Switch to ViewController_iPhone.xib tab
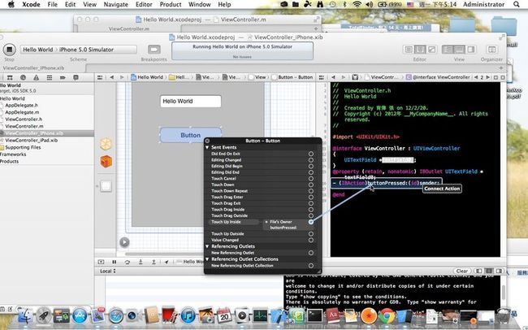 point(33,67)
